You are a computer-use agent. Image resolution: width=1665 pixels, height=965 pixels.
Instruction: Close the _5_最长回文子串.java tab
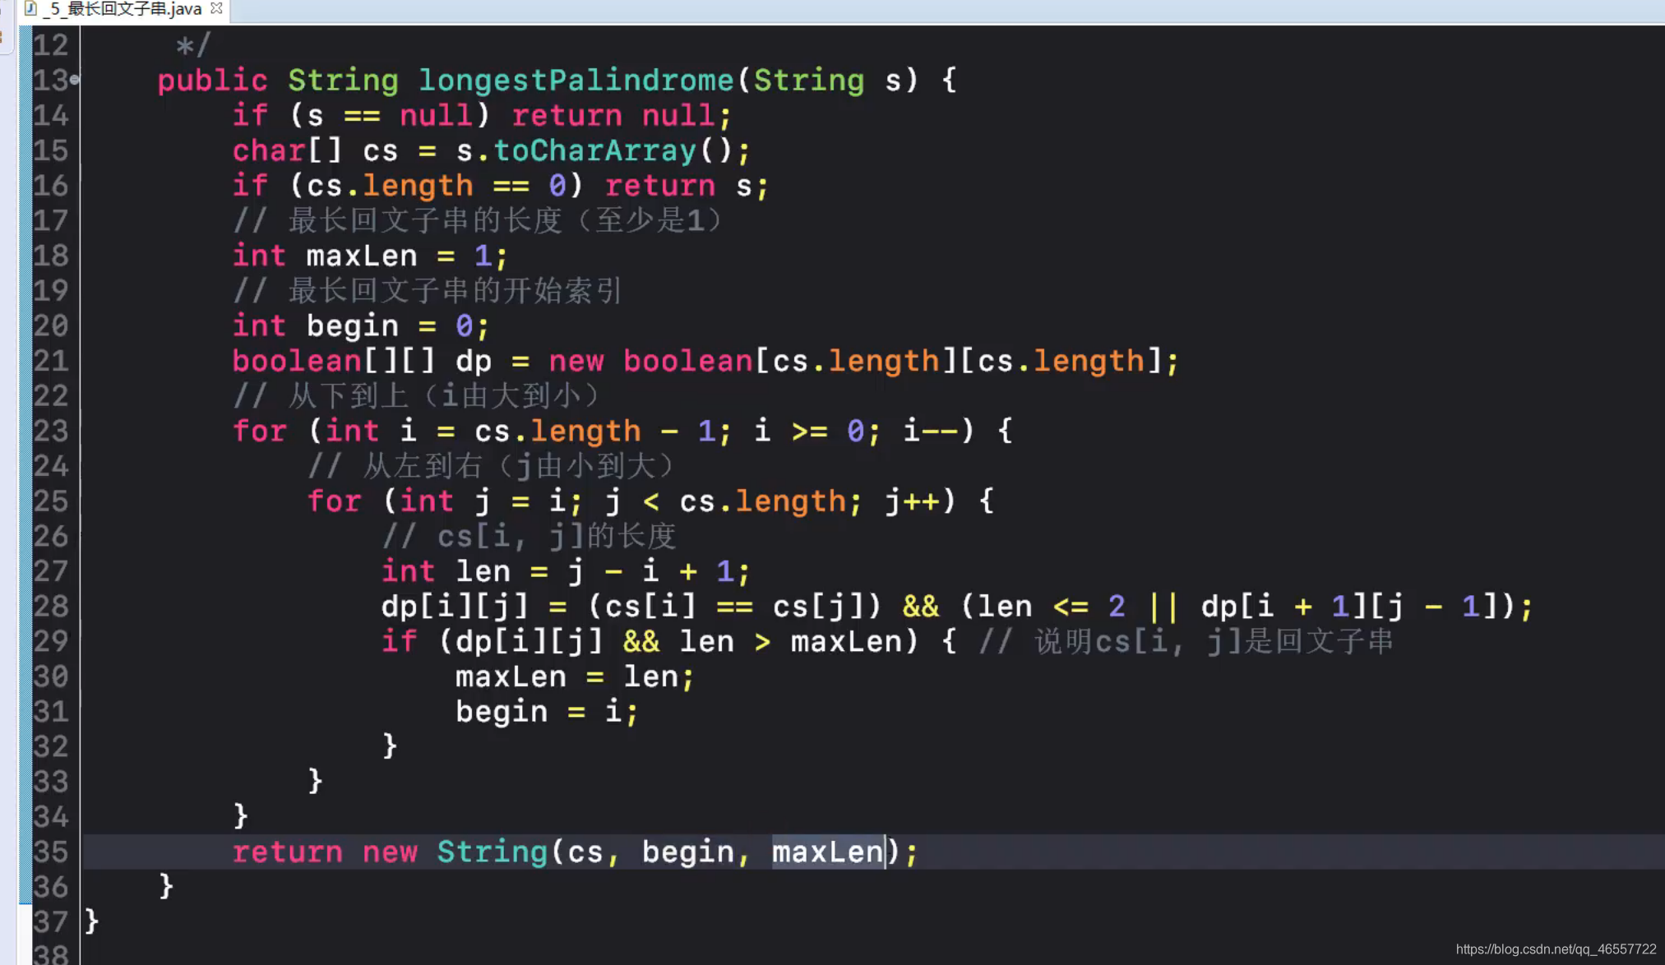click(x=217, y=8)
